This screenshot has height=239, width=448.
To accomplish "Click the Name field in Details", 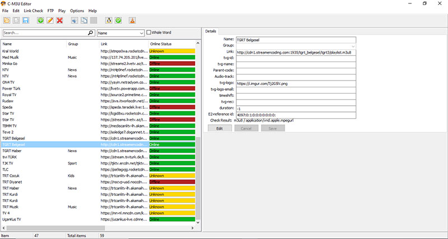I will (296, 40).
